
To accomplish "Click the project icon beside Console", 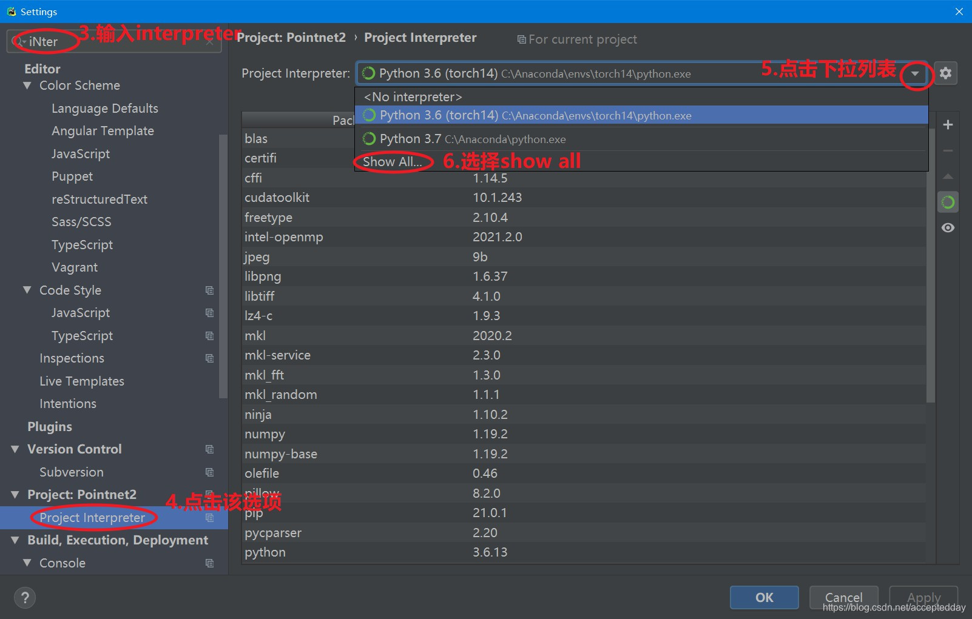I will click(x=209, y=563).
